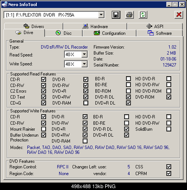This screenshot has height=190, width=187.
Task: Toggle the read CD Text checkbox
Action: 44,97
